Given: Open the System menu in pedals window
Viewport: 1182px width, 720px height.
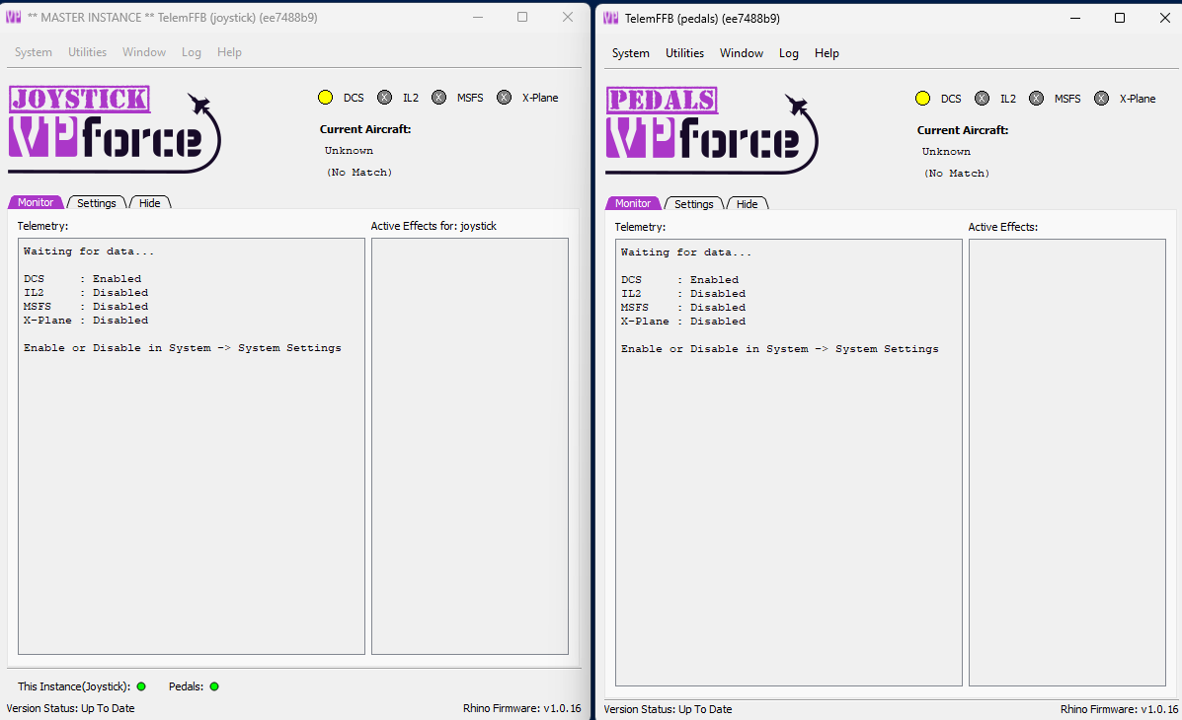Looking at the screenshot, I should click(x=631, y=52).
